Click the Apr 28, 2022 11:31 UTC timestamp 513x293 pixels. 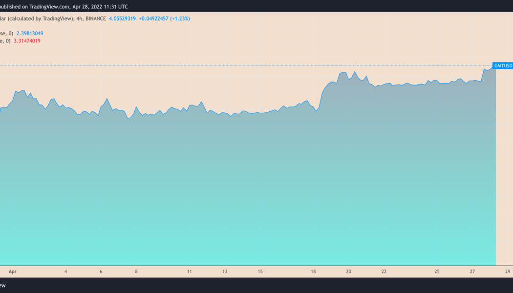[x=102, y=5]
